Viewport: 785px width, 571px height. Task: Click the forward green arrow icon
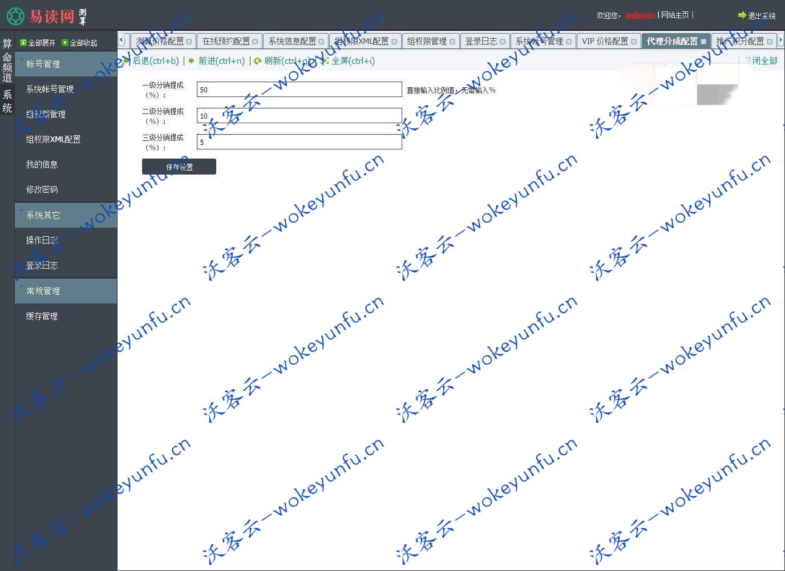[192, 60]
